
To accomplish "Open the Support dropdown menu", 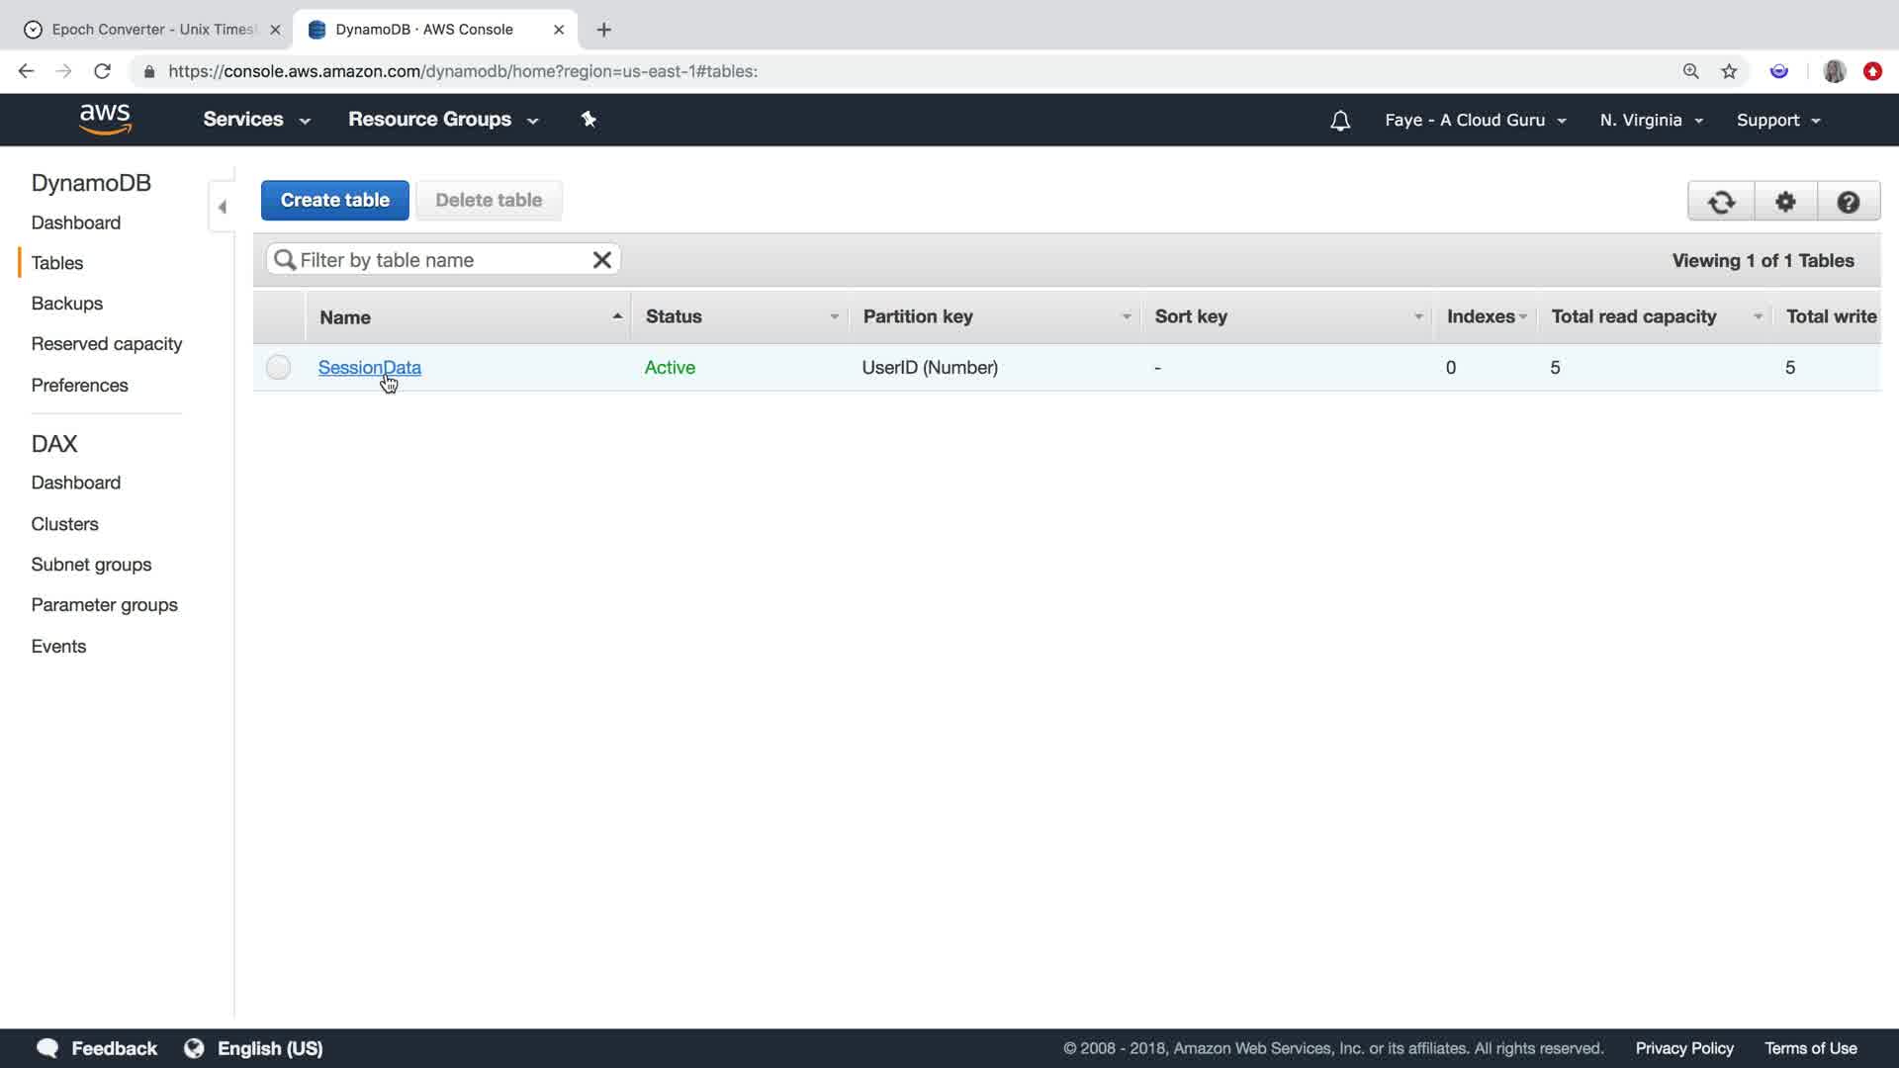I will [x=1777, y=121].
